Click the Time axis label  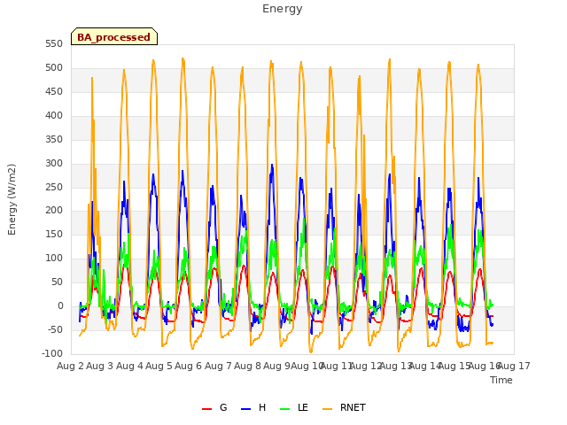click(501, 380)
